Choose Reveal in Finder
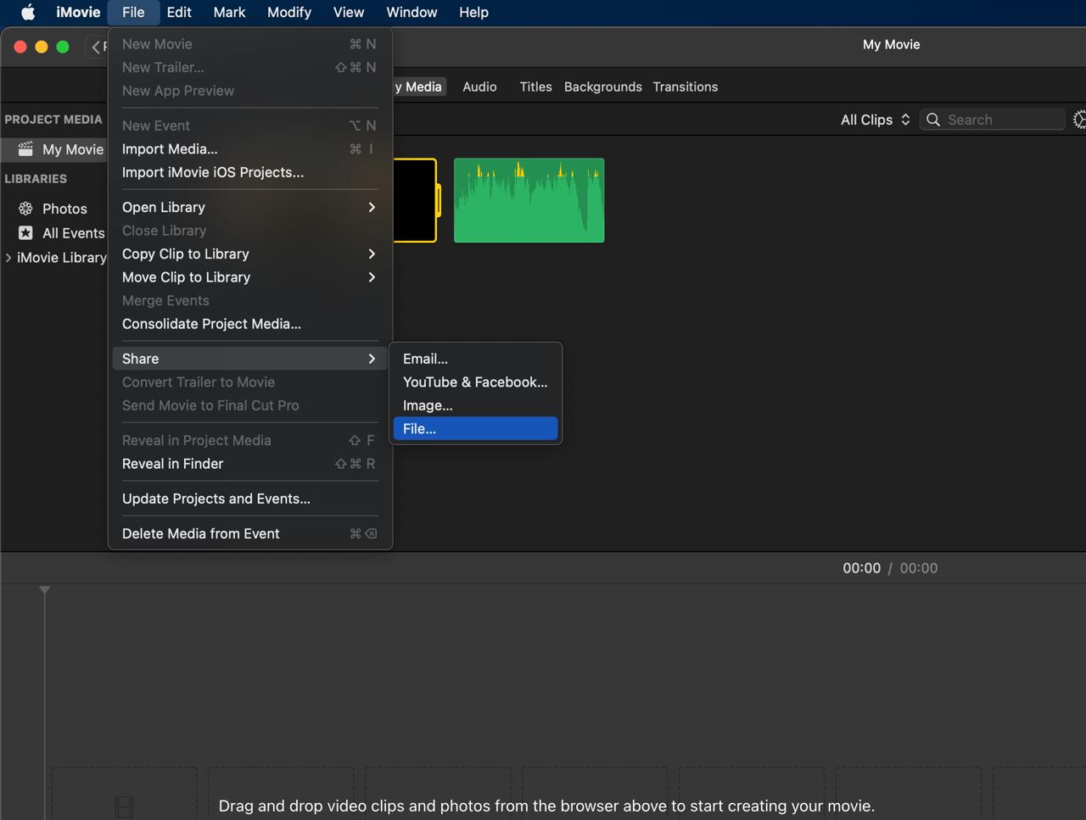Image resolution: width=1086 pixels, height=820 pixels. click(x=249, y=464)
